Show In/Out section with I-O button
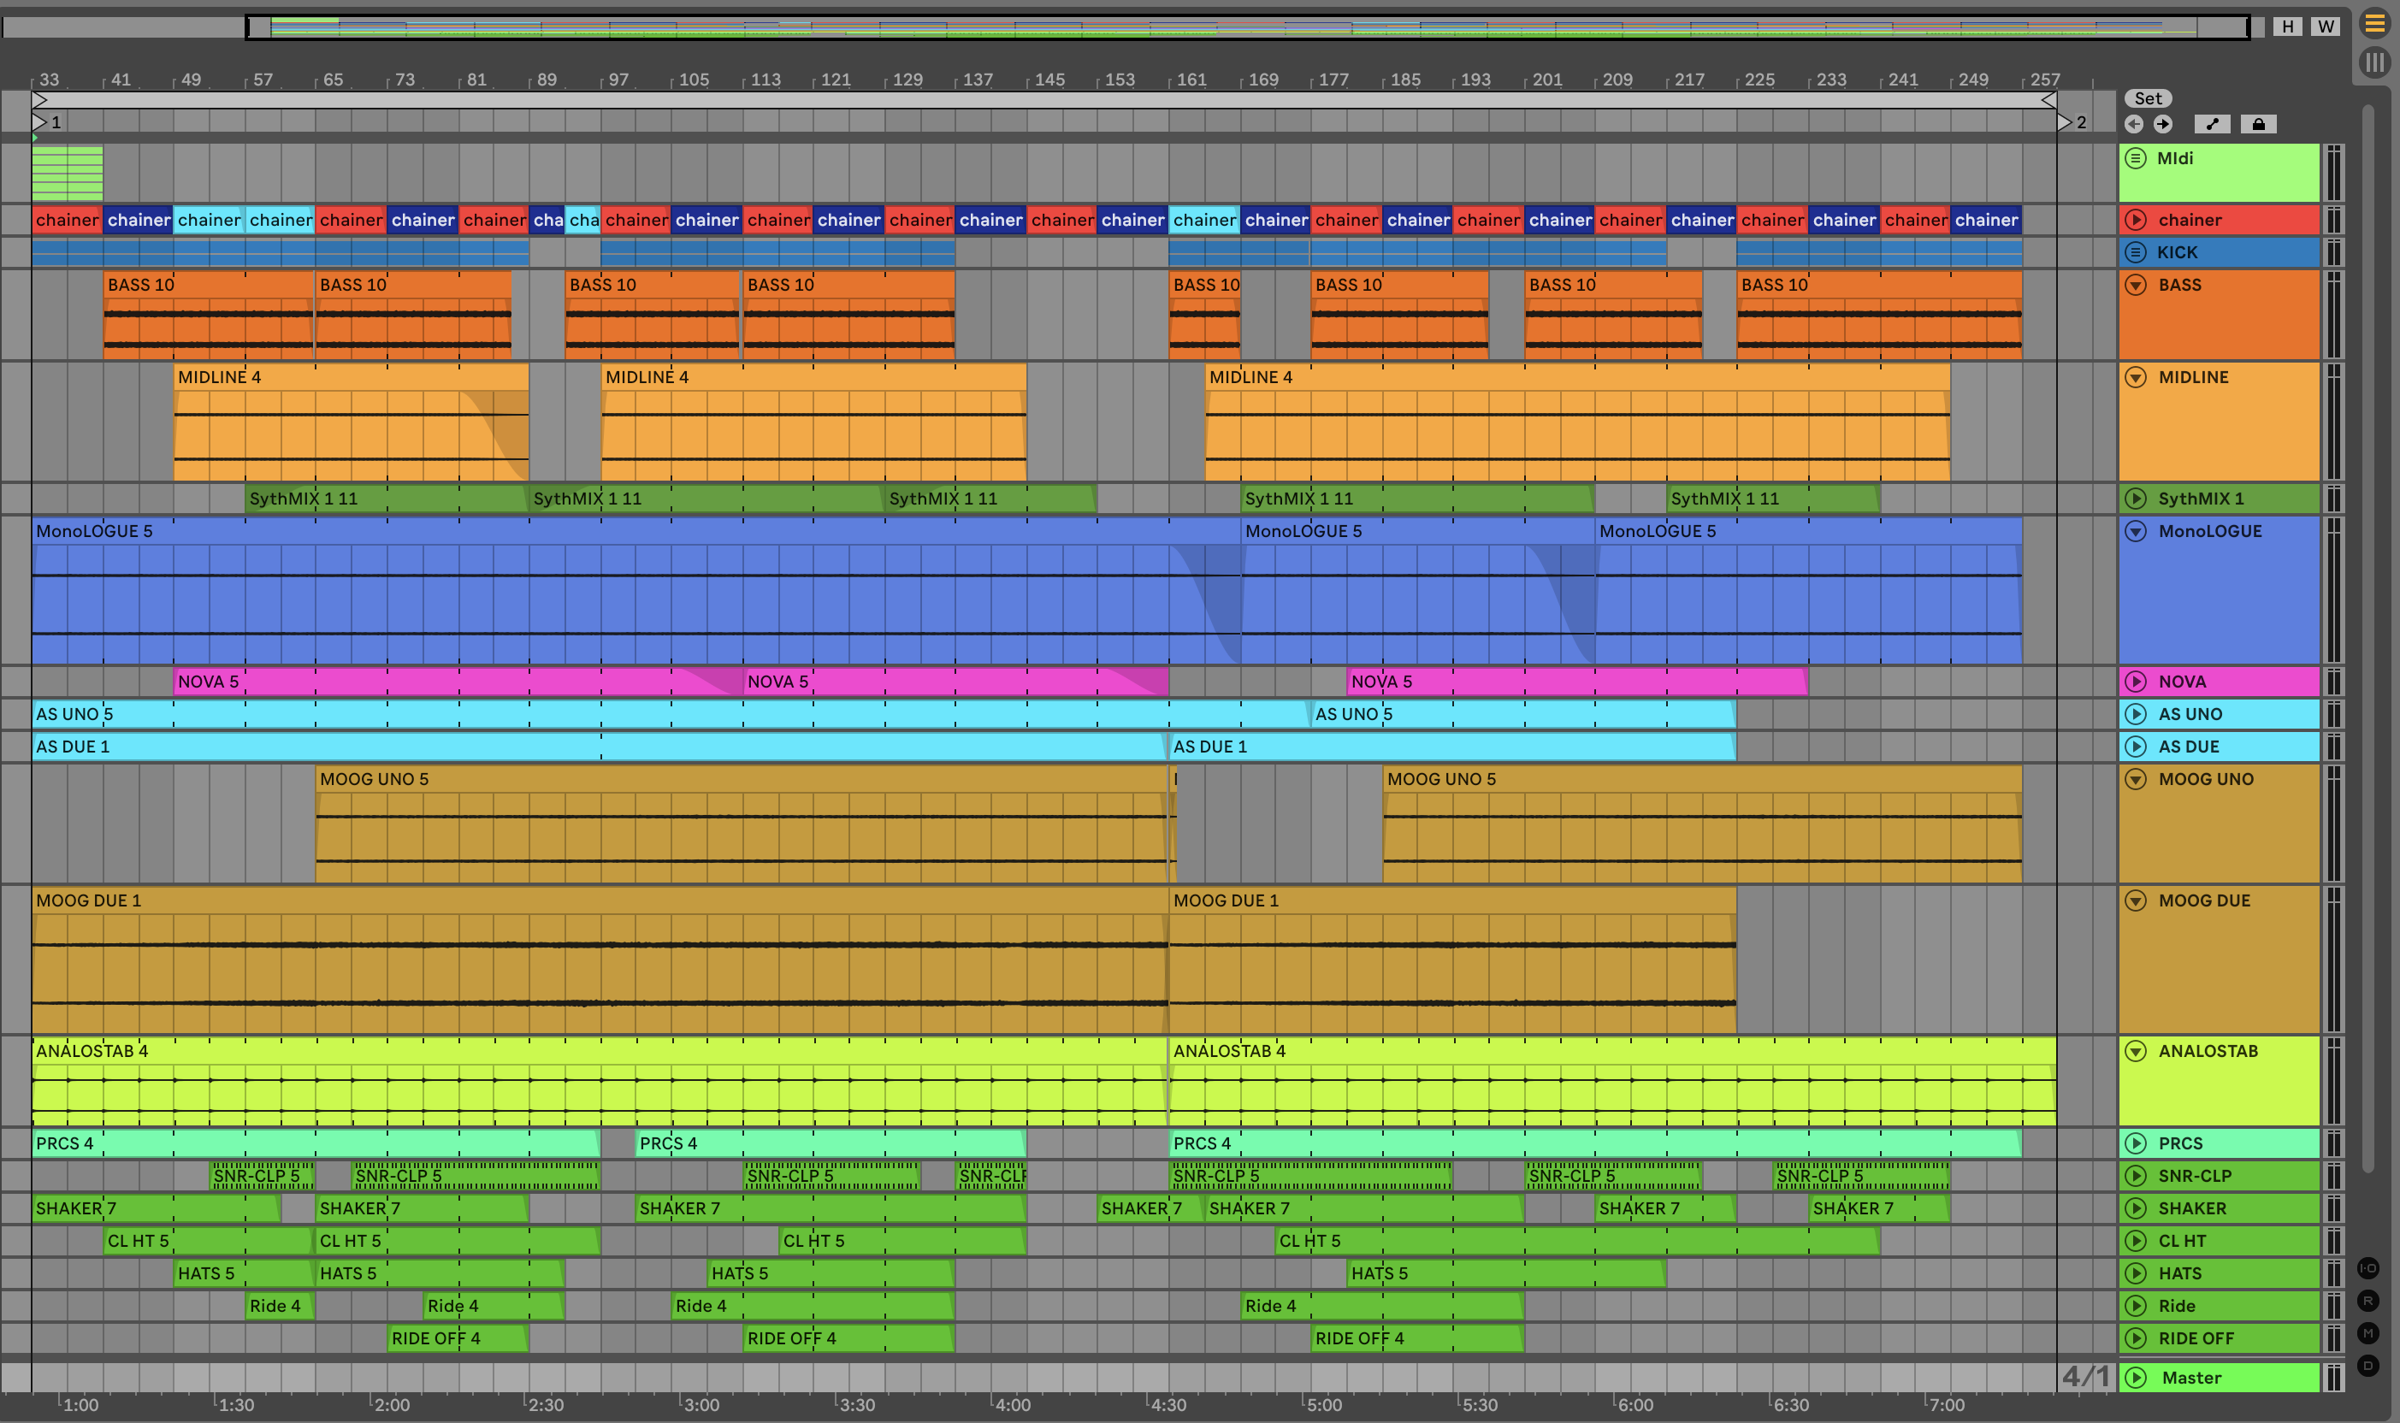 point(2368,1268)
